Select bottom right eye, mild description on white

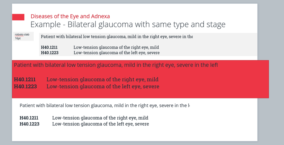click(100, 118)
